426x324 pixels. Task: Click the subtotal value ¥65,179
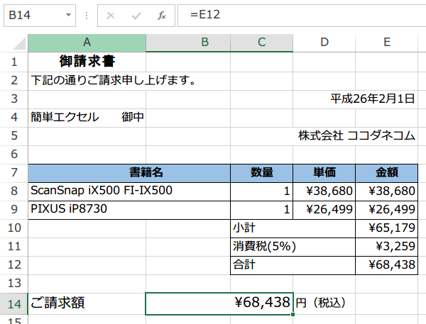387,228
